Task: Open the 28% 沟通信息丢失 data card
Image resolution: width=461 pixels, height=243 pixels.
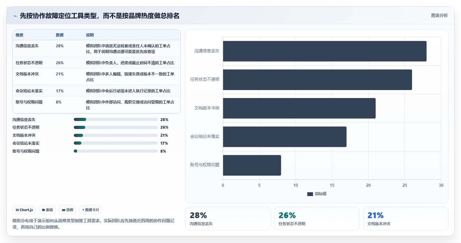Action: [228, 218]
